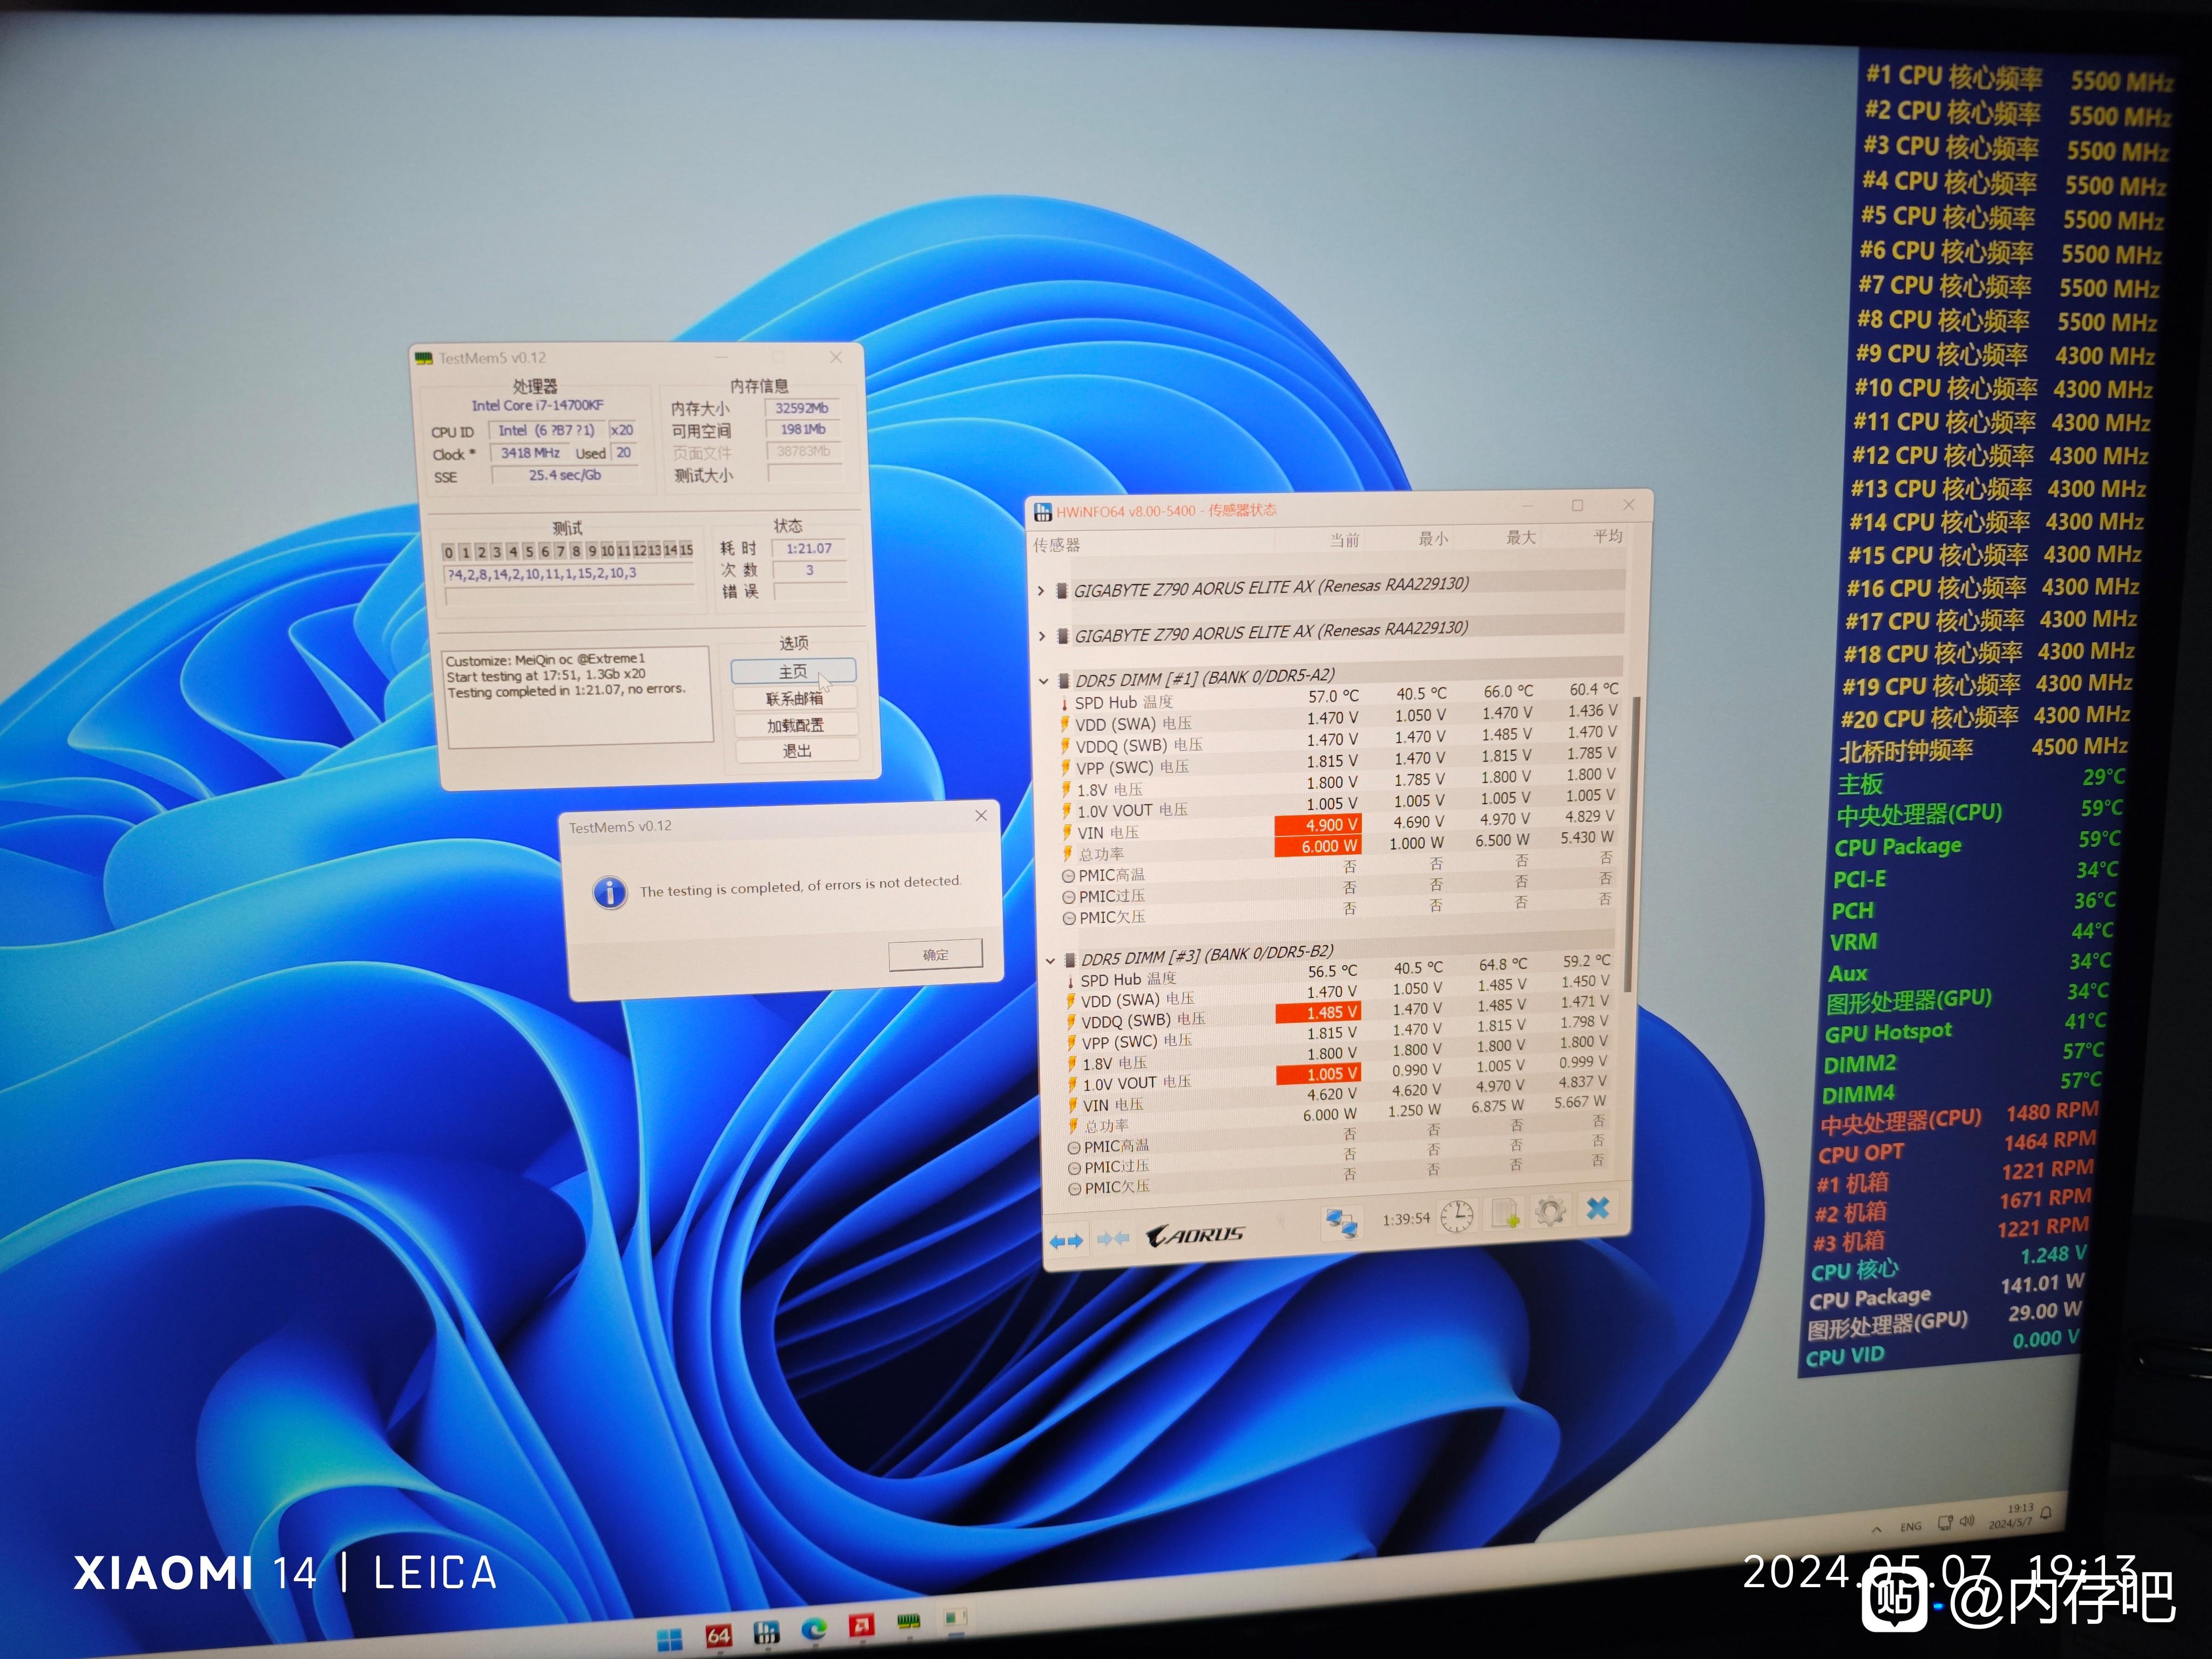Viewport: 2212px width, 1659px height.
Task: Click the 联系邮箱 button in TestMem5
Action: tap(795, 698)
